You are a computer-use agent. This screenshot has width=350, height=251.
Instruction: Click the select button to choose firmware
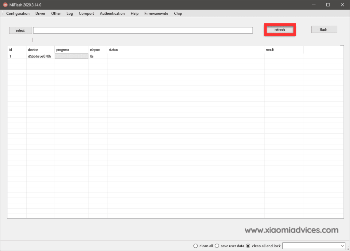pos(20,30)
